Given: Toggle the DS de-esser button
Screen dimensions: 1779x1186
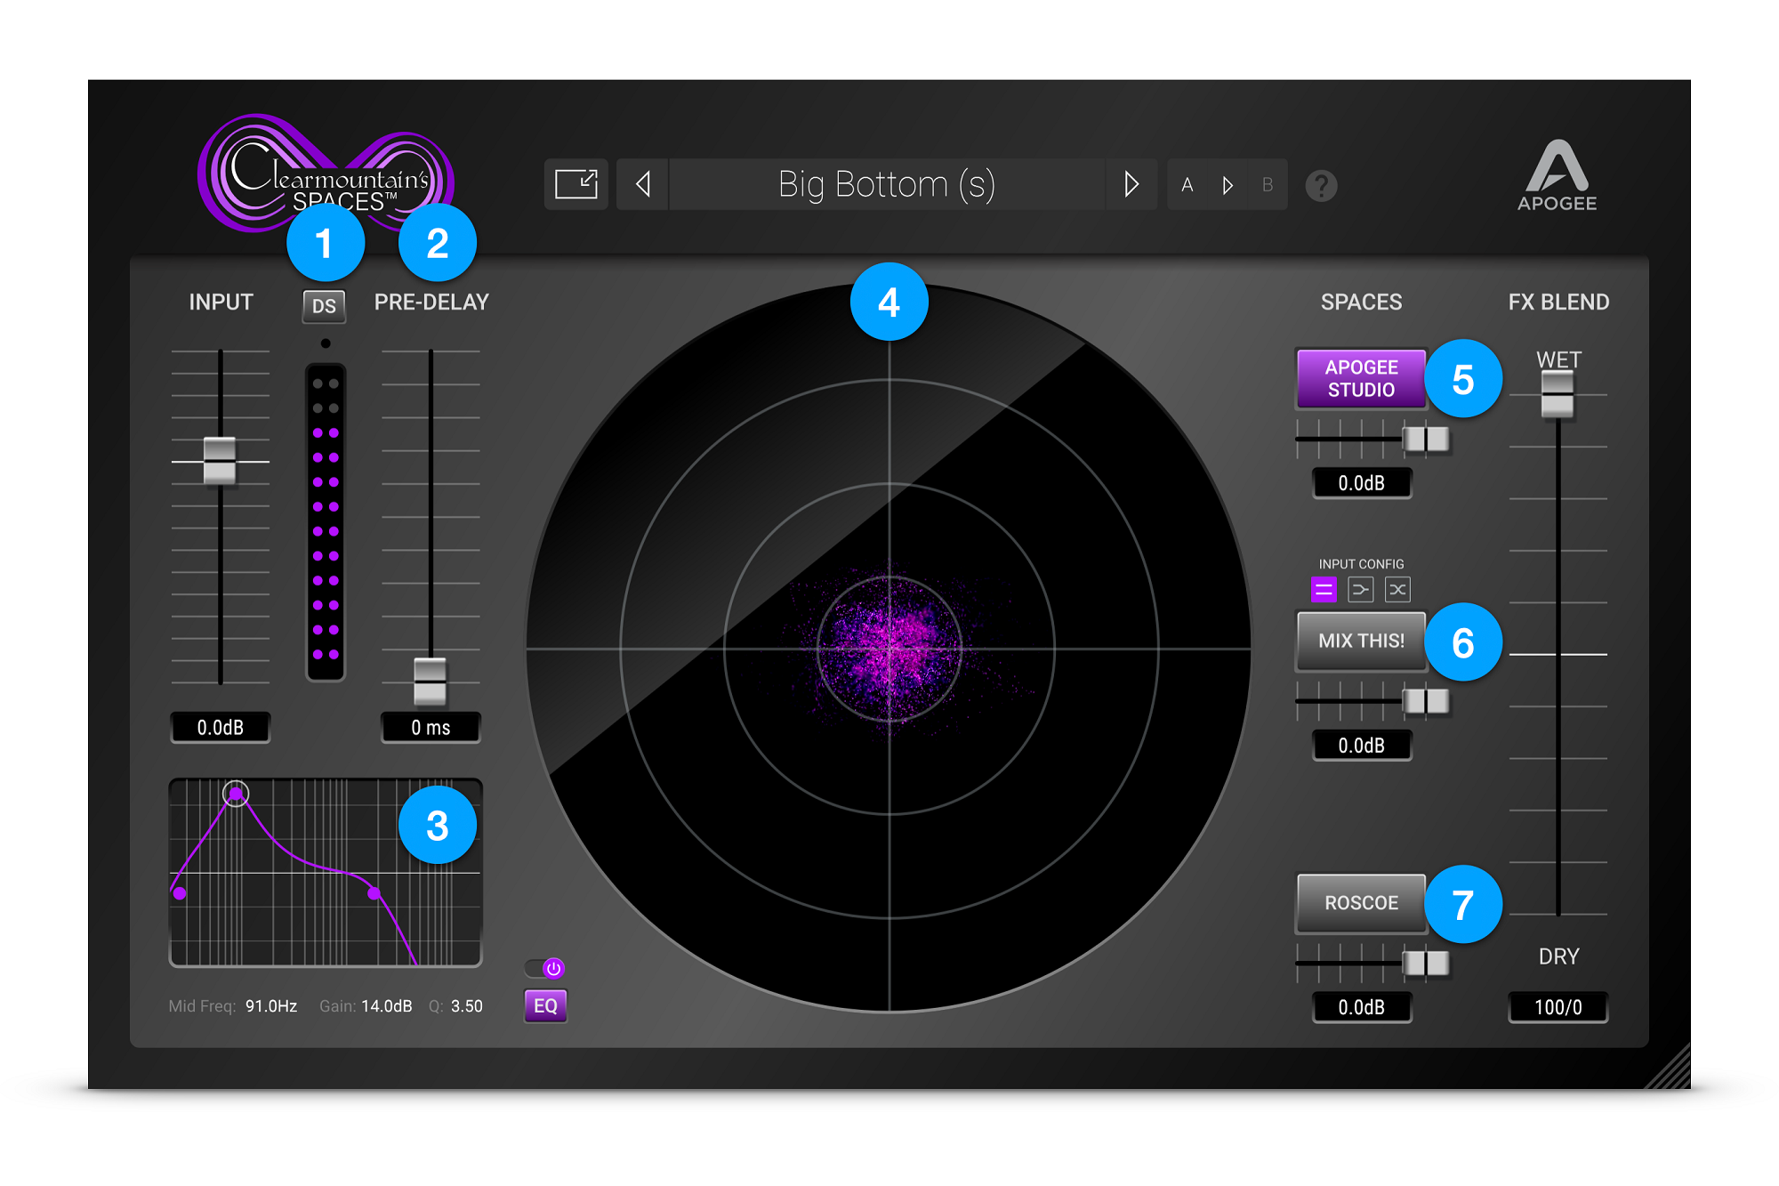Looking at the screenshot, I should [324, 306].
